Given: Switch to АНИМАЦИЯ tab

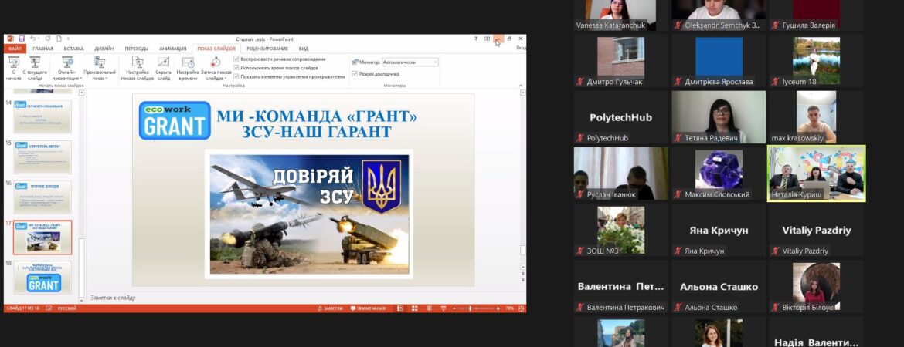Looking at the screenshot, I should (x=173, y=49).
